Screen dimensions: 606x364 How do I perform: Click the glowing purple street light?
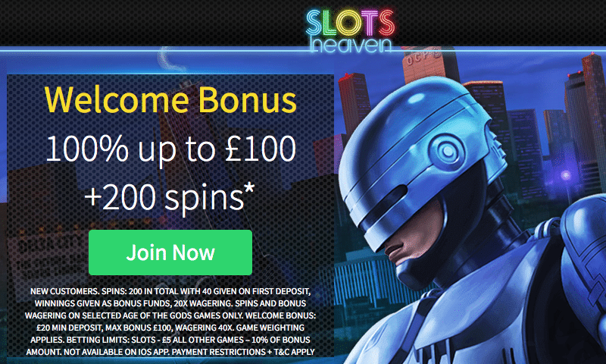coord(566,175)
